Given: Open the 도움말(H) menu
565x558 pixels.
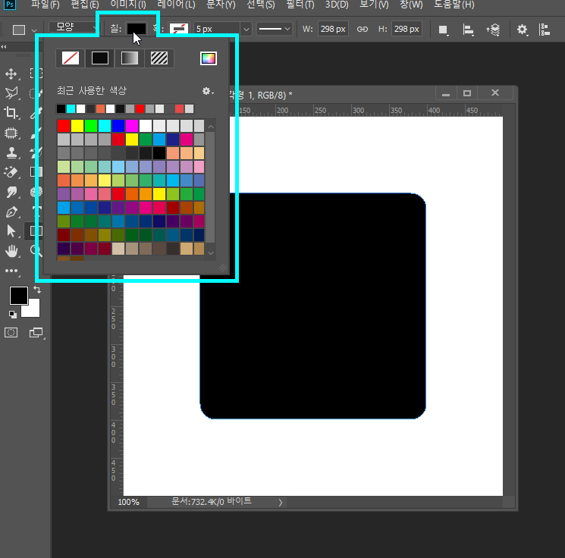Looking at the screenshot, I should (454, 5).
